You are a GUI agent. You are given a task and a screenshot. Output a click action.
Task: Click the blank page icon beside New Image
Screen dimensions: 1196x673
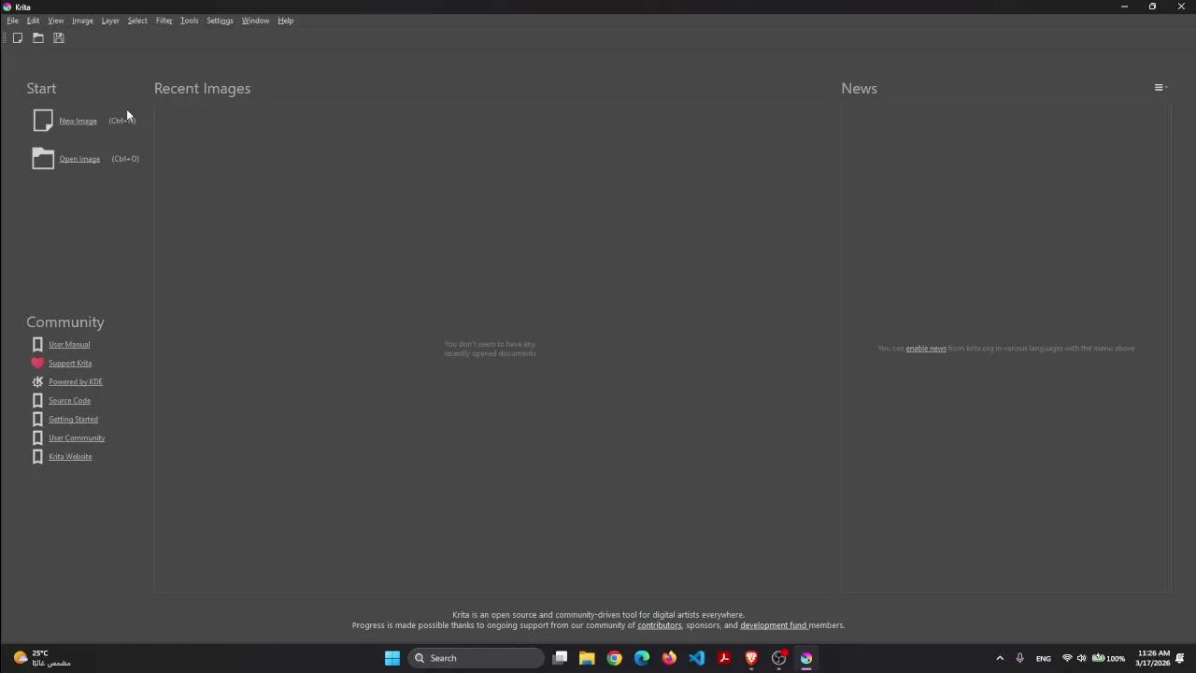click(43, 121)
